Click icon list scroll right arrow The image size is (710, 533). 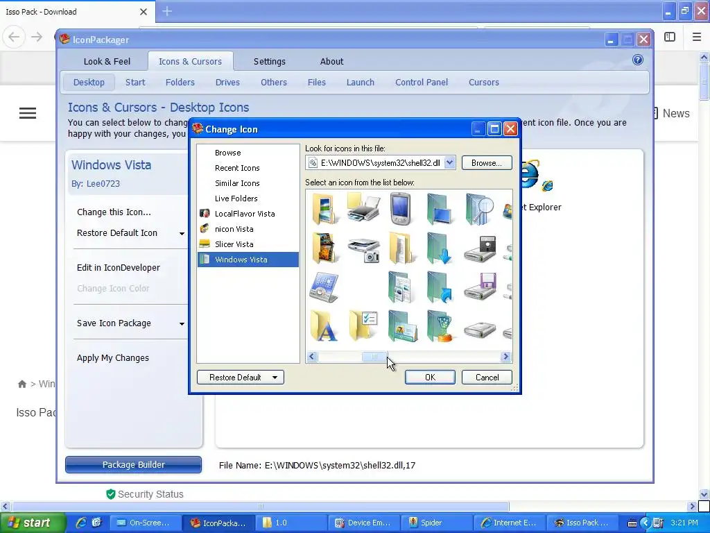pyautogui.click(x=505, y=357)
